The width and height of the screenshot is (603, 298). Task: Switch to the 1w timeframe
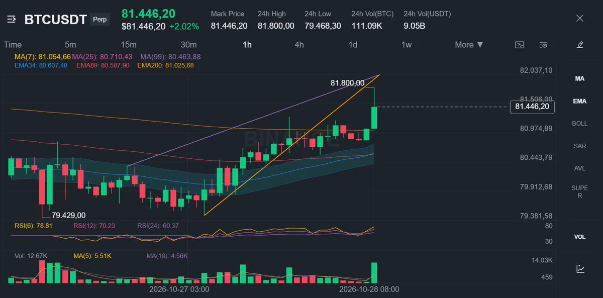[406, 45]
